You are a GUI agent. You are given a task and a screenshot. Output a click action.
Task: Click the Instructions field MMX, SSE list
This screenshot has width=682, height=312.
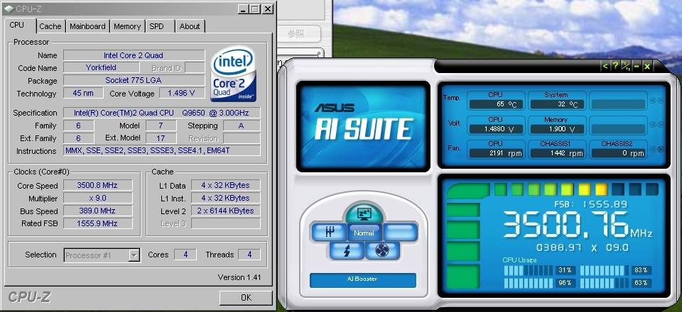[162, 150]
